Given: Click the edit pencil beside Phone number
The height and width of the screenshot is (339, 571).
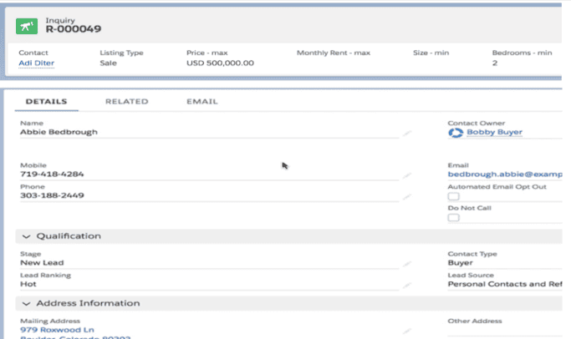Looking at the screenshot, I should point(407,197).
